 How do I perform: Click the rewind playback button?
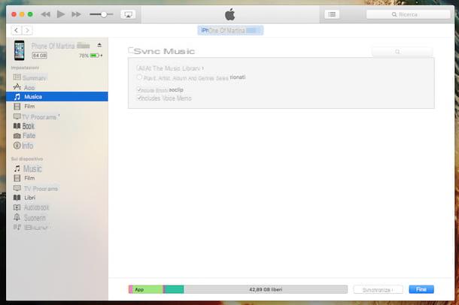coord(45,14)
